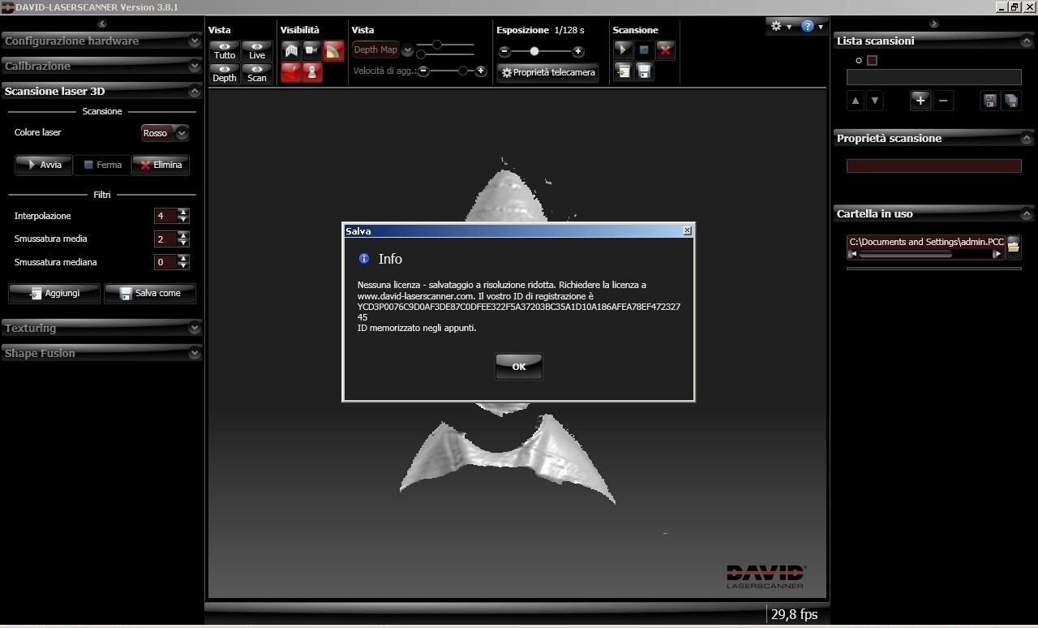
Task: Confirm the Info dialog with OK
Action: pyautogui.click(x=518, y=367)
